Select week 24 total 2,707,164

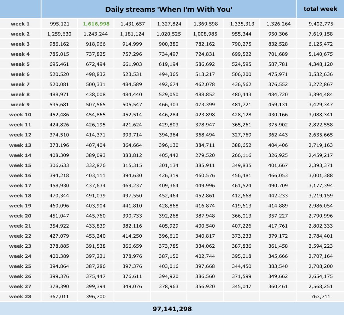point(320,256)
